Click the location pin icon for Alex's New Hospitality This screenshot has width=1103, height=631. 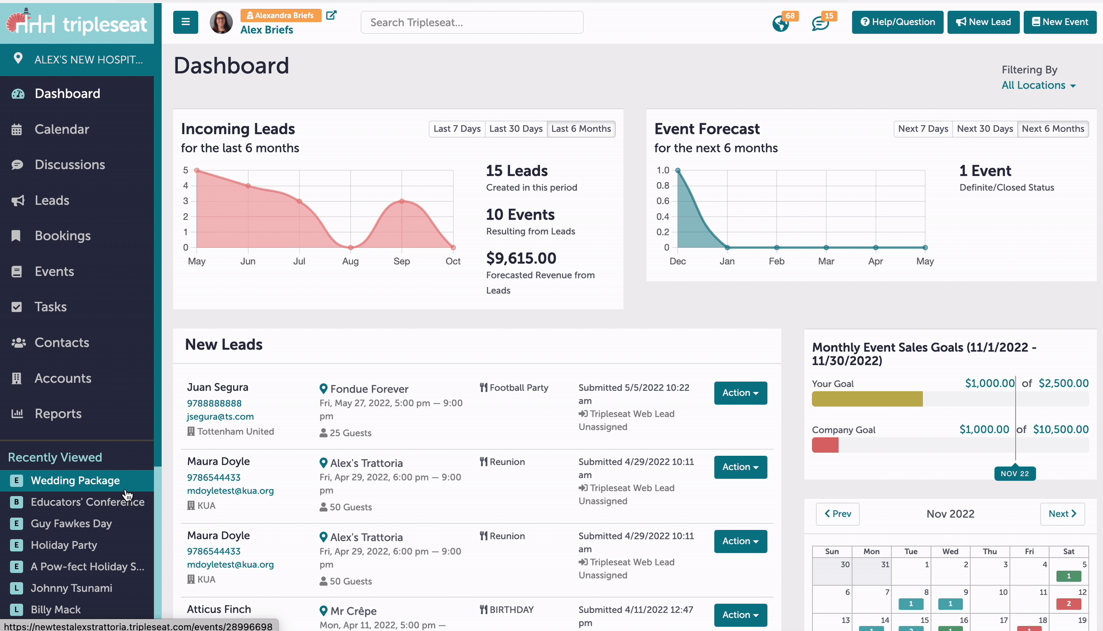[18, 59]
